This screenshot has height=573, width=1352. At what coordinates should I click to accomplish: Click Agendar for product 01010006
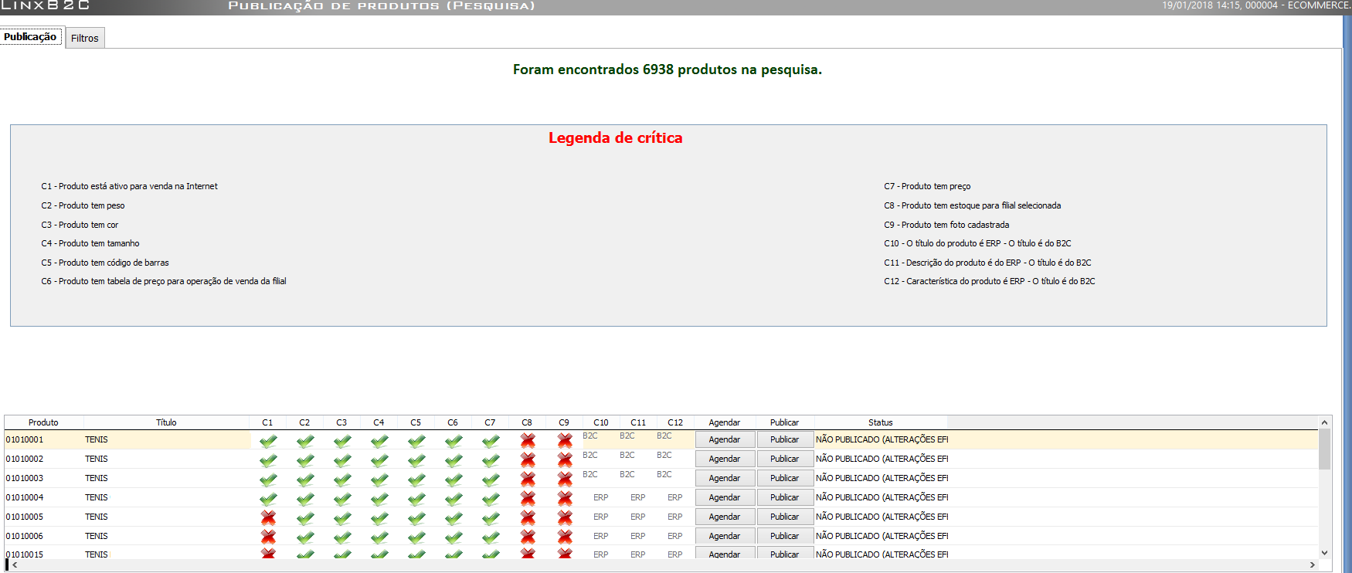725,536
